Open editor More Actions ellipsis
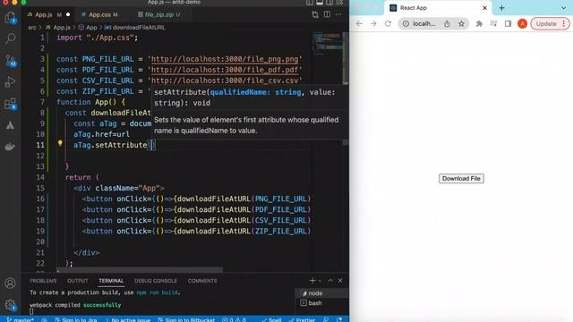The height and width of the screenshot is (322, 573). [338, 14]
